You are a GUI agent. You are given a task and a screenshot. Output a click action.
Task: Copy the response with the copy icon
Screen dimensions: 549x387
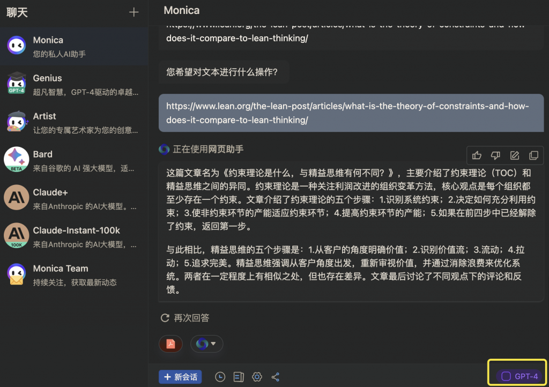tap(533, 155)
